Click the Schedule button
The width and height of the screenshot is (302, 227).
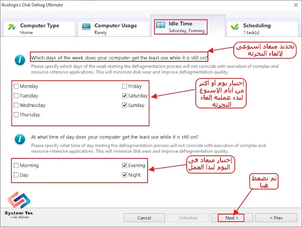pyautogui.click(x=188, y=218)
